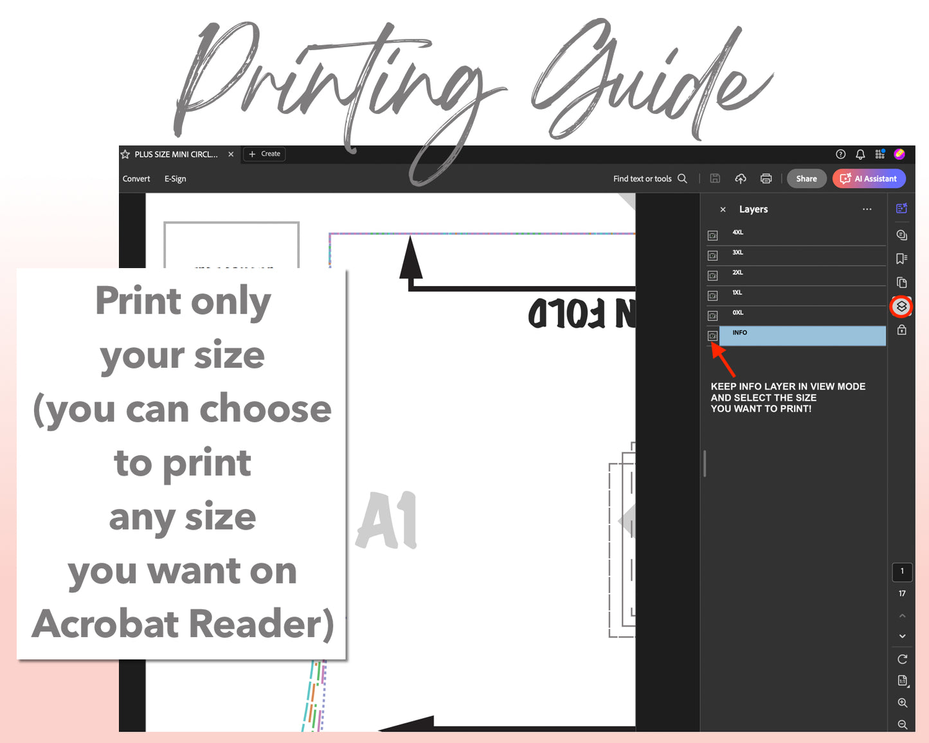Open the E-Sign menu
This screenshot has height=743, width=929.
[175, 179]
